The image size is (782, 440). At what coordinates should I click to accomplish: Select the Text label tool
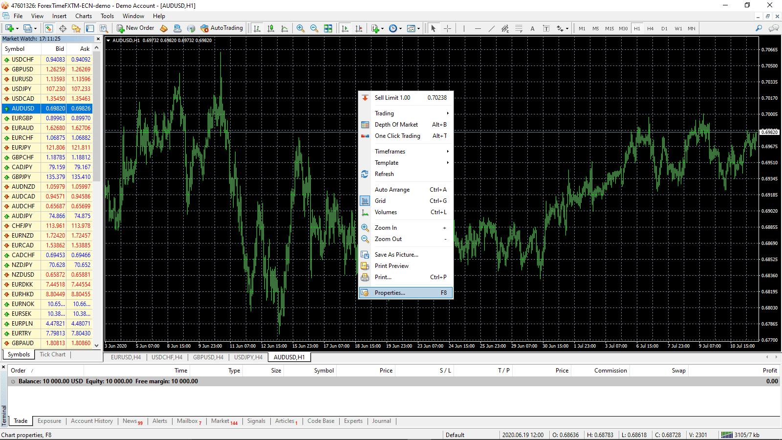pyautogui.click(x=546, y=28)
